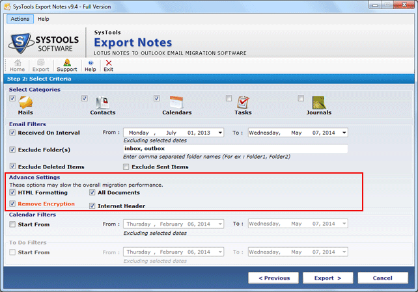Open Support from the toolbar

[66, 66]
